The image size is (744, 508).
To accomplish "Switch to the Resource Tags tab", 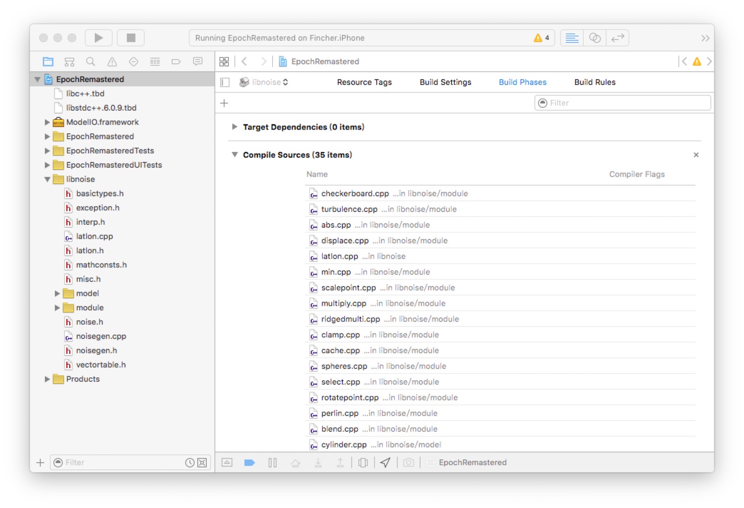I will pyautogui.click(x=364, y=82).
